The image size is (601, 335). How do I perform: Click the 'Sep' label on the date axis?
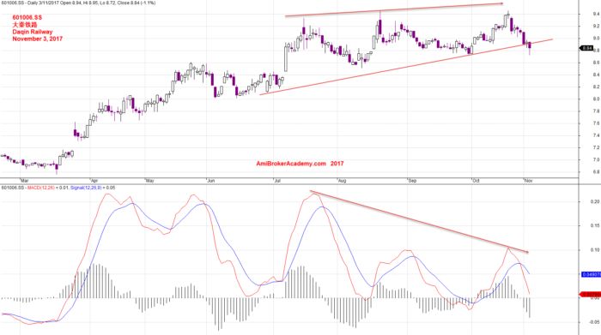pos(412,181)
